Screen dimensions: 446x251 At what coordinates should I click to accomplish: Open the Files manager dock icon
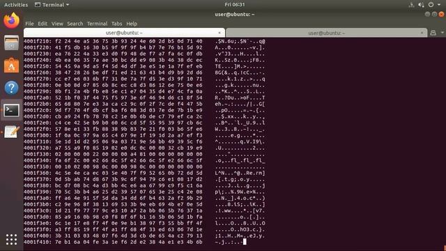click(11, 43)
